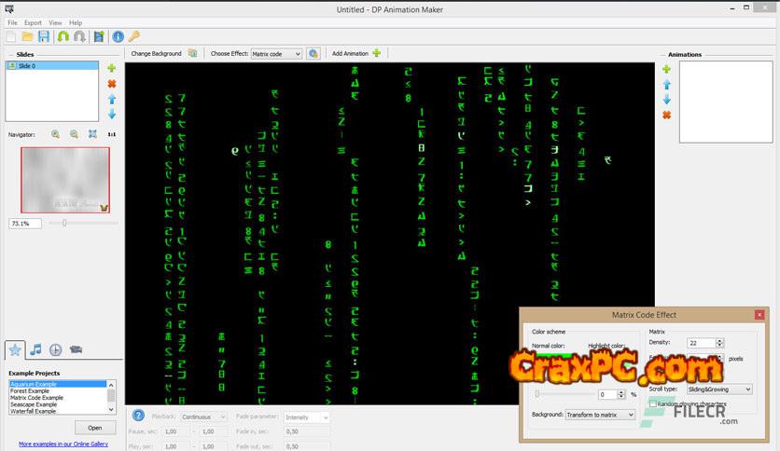Click the percent value field showing 0
This screenshot has height=451, width=780.
coord(608,394)
